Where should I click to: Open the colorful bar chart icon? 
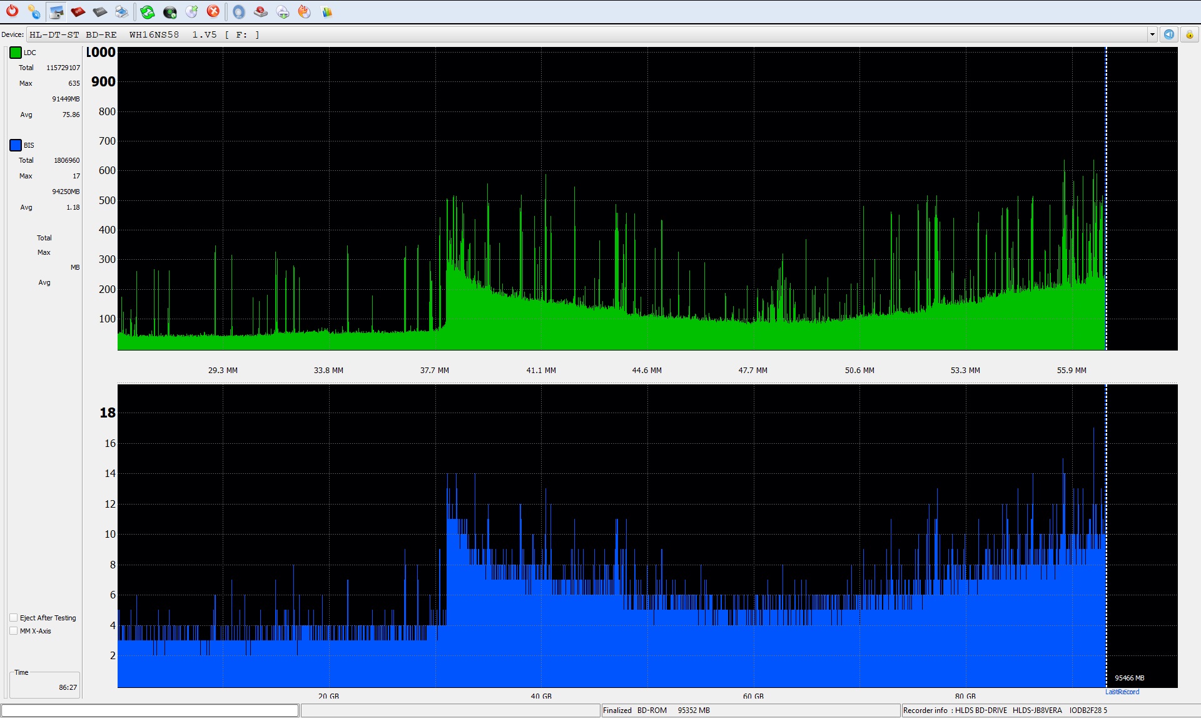[x=327, y=11]
